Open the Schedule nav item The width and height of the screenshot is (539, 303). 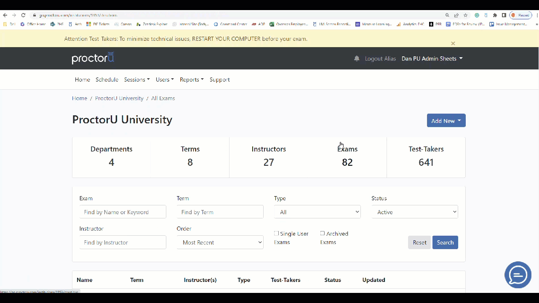[x=107, y=80]
